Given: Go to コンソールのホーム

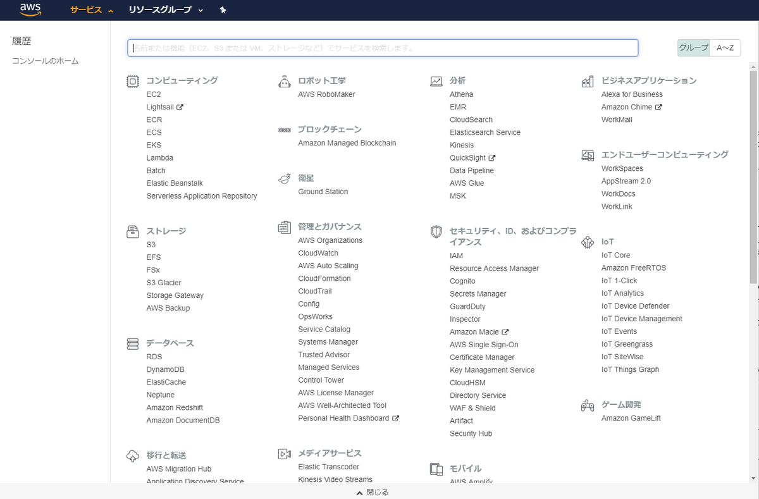Looking at the screenshot, I should point(46,61).
